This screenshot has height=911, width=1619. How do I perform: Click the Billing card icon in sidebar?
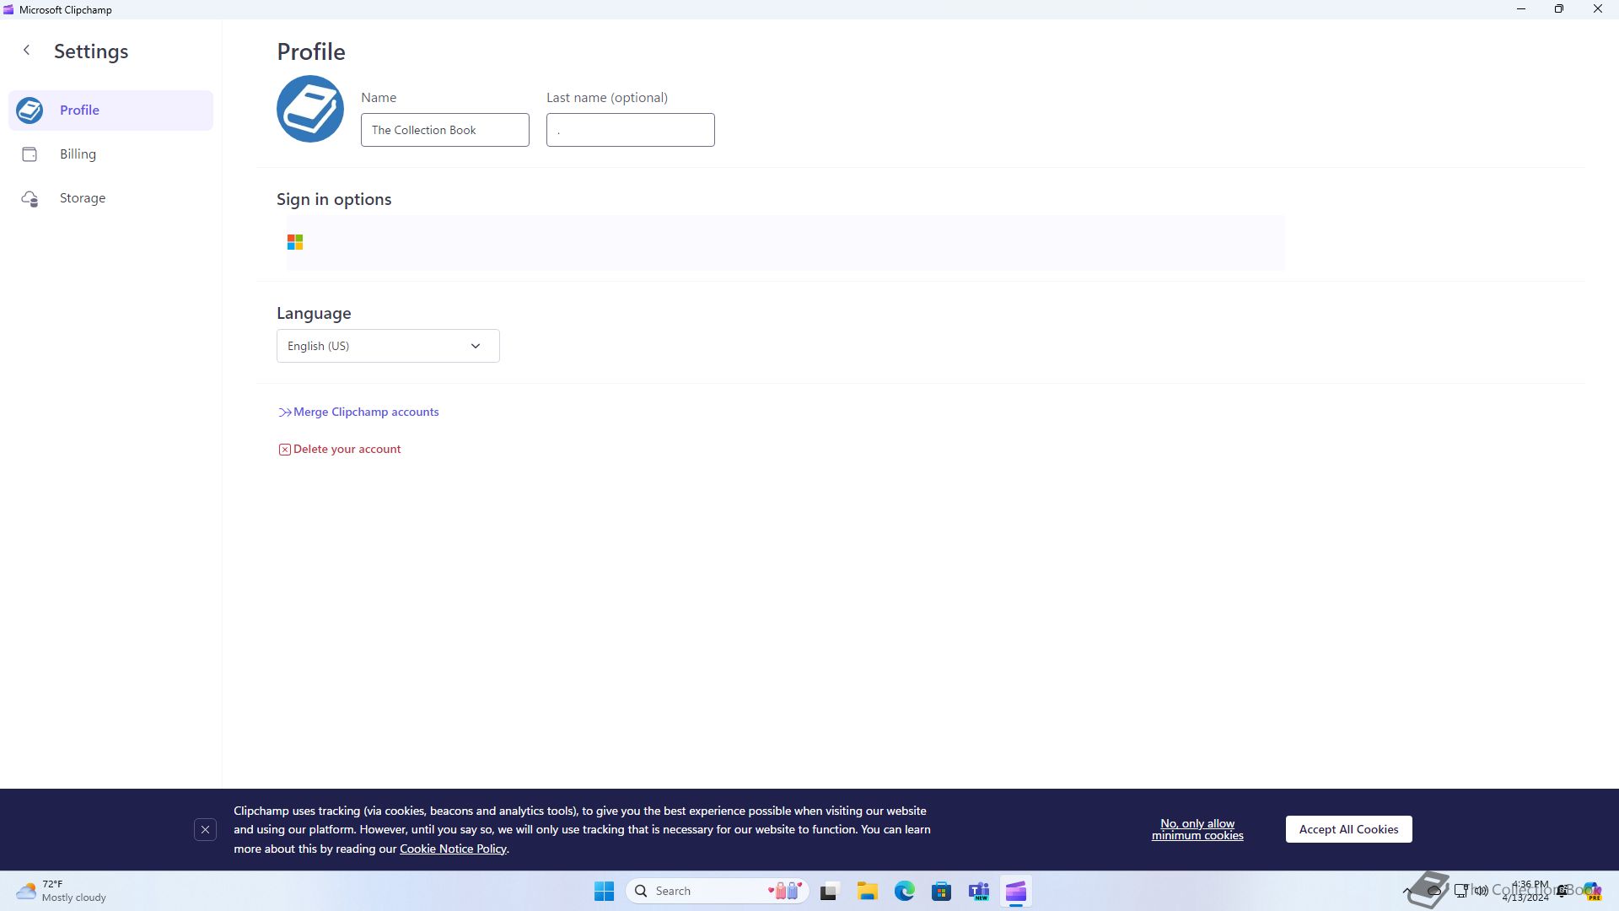click(30, 154)
